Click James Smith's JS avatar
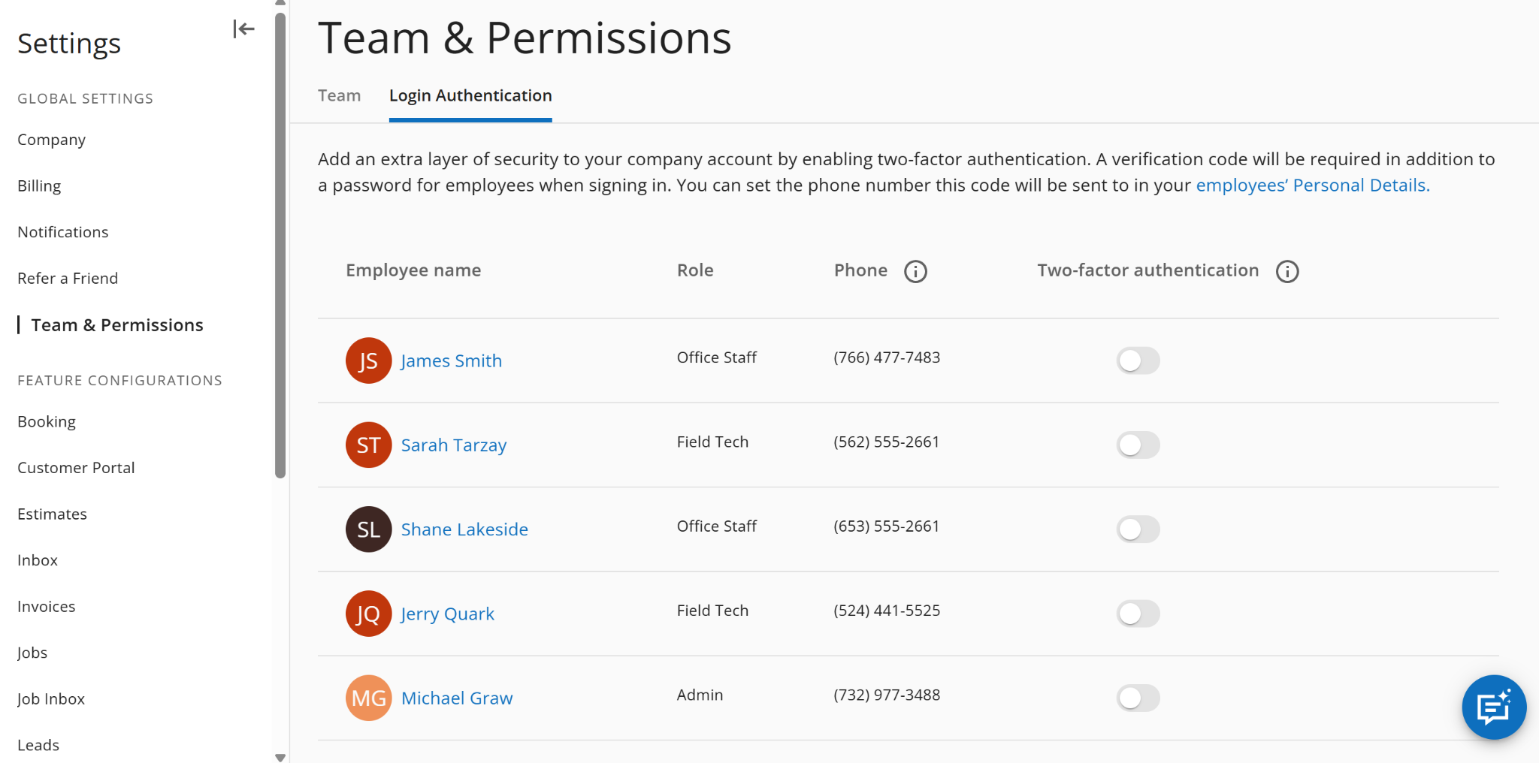Image resolution: width=1539 pixels, height=763 pixels. 368,360
